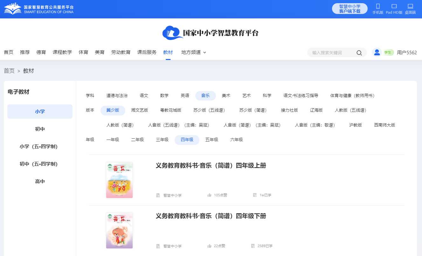Select the 西南师大版 edition
Image resolution: width=422 pixels, height=256 pixels.
click(384, 125)
